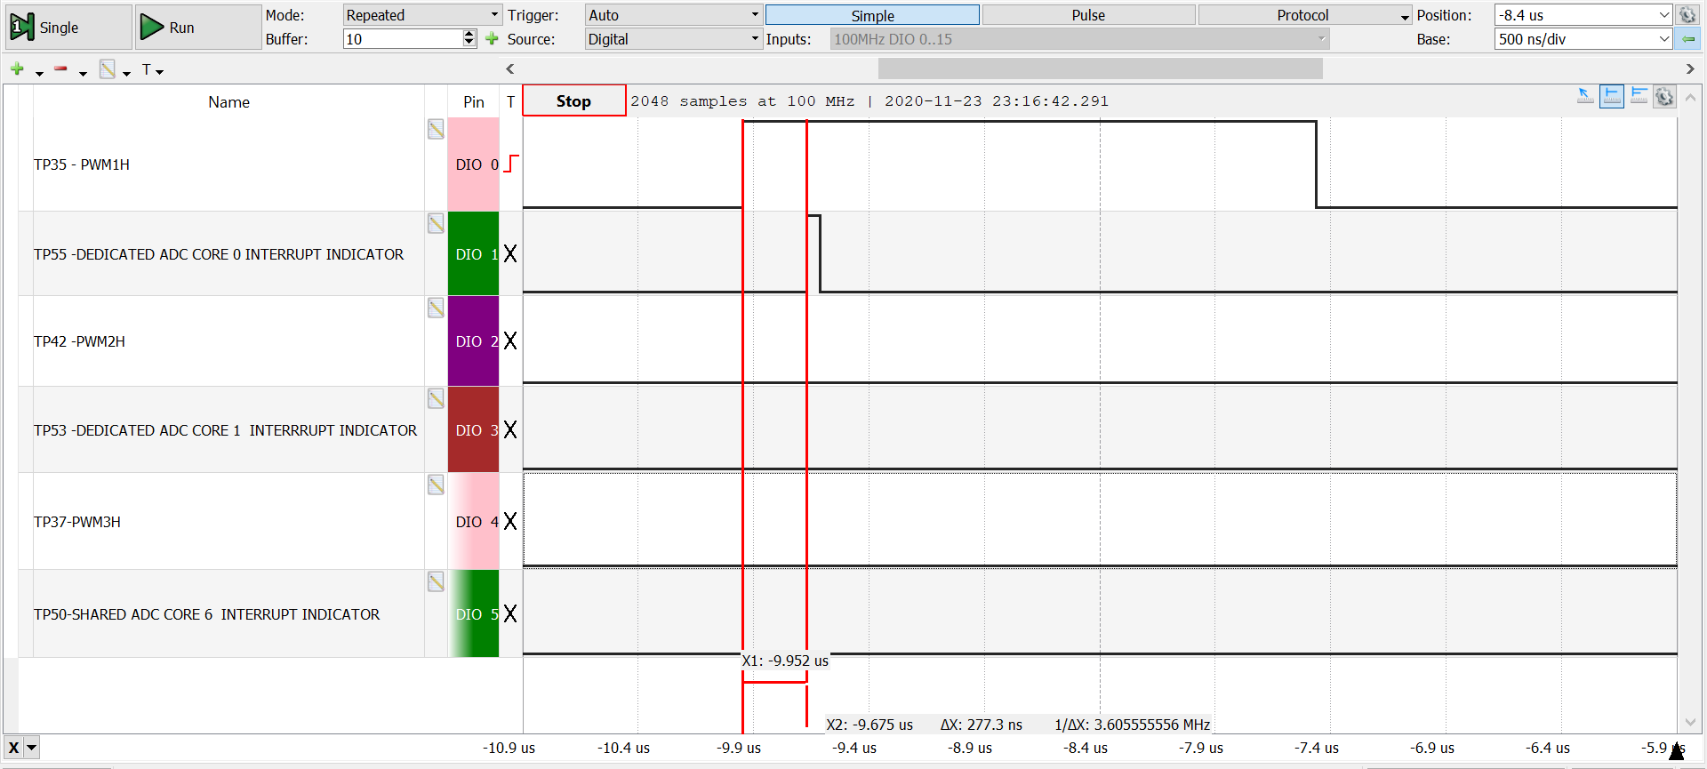The height and width of the screenshot is (769, 1707).
Task: Open time settings gear next to Position
Action: coord(1687,15)
